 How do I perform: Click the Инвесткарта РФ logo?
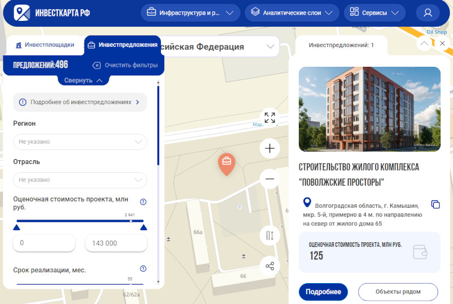pos(52,12)
